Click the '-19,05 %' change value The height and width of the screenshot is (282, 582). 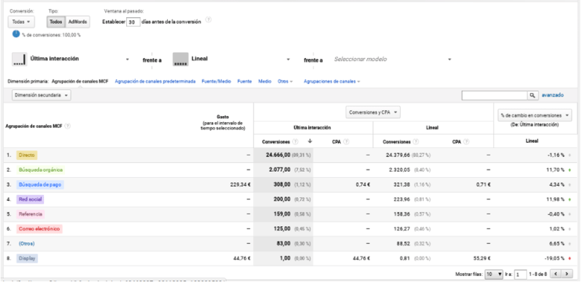[x=554, y=259]
